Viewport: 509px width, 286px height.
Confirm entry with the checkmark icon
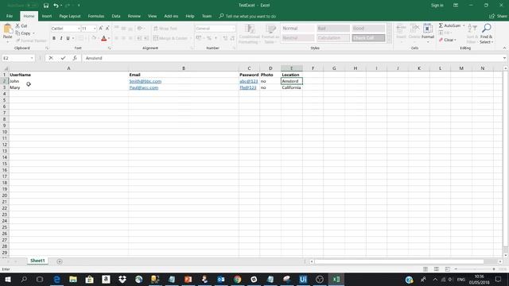point(63,58)
